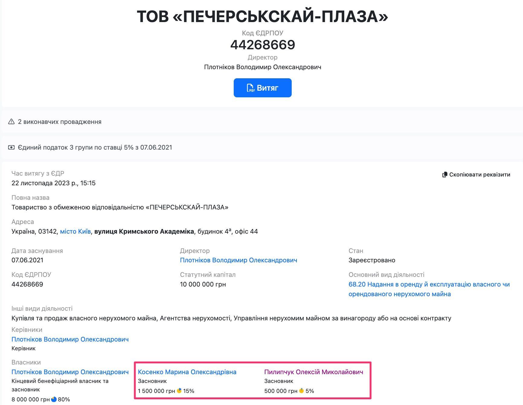
Task: Click the banknote icon beside Єдиний податок
Action: [11, 147]
